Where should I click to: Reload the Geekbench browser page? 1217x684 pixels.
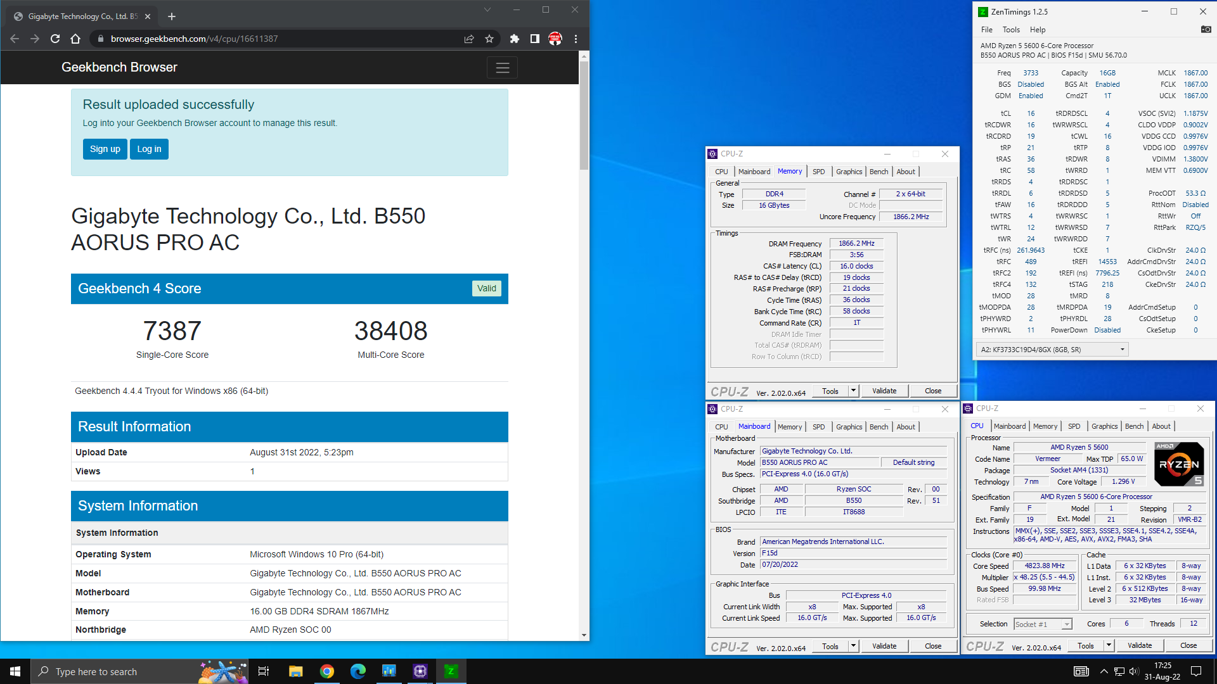click(55, 39)
